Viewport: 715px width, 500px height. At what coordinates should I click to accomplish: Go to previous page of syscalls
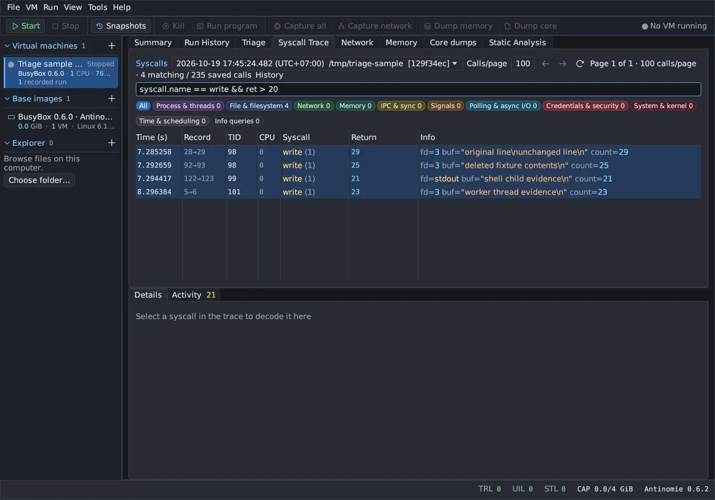(546, 63)
